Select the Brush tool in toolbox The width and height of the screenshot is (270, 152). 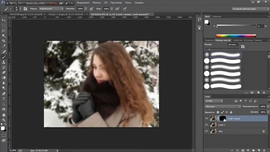[x=4, y=57]
